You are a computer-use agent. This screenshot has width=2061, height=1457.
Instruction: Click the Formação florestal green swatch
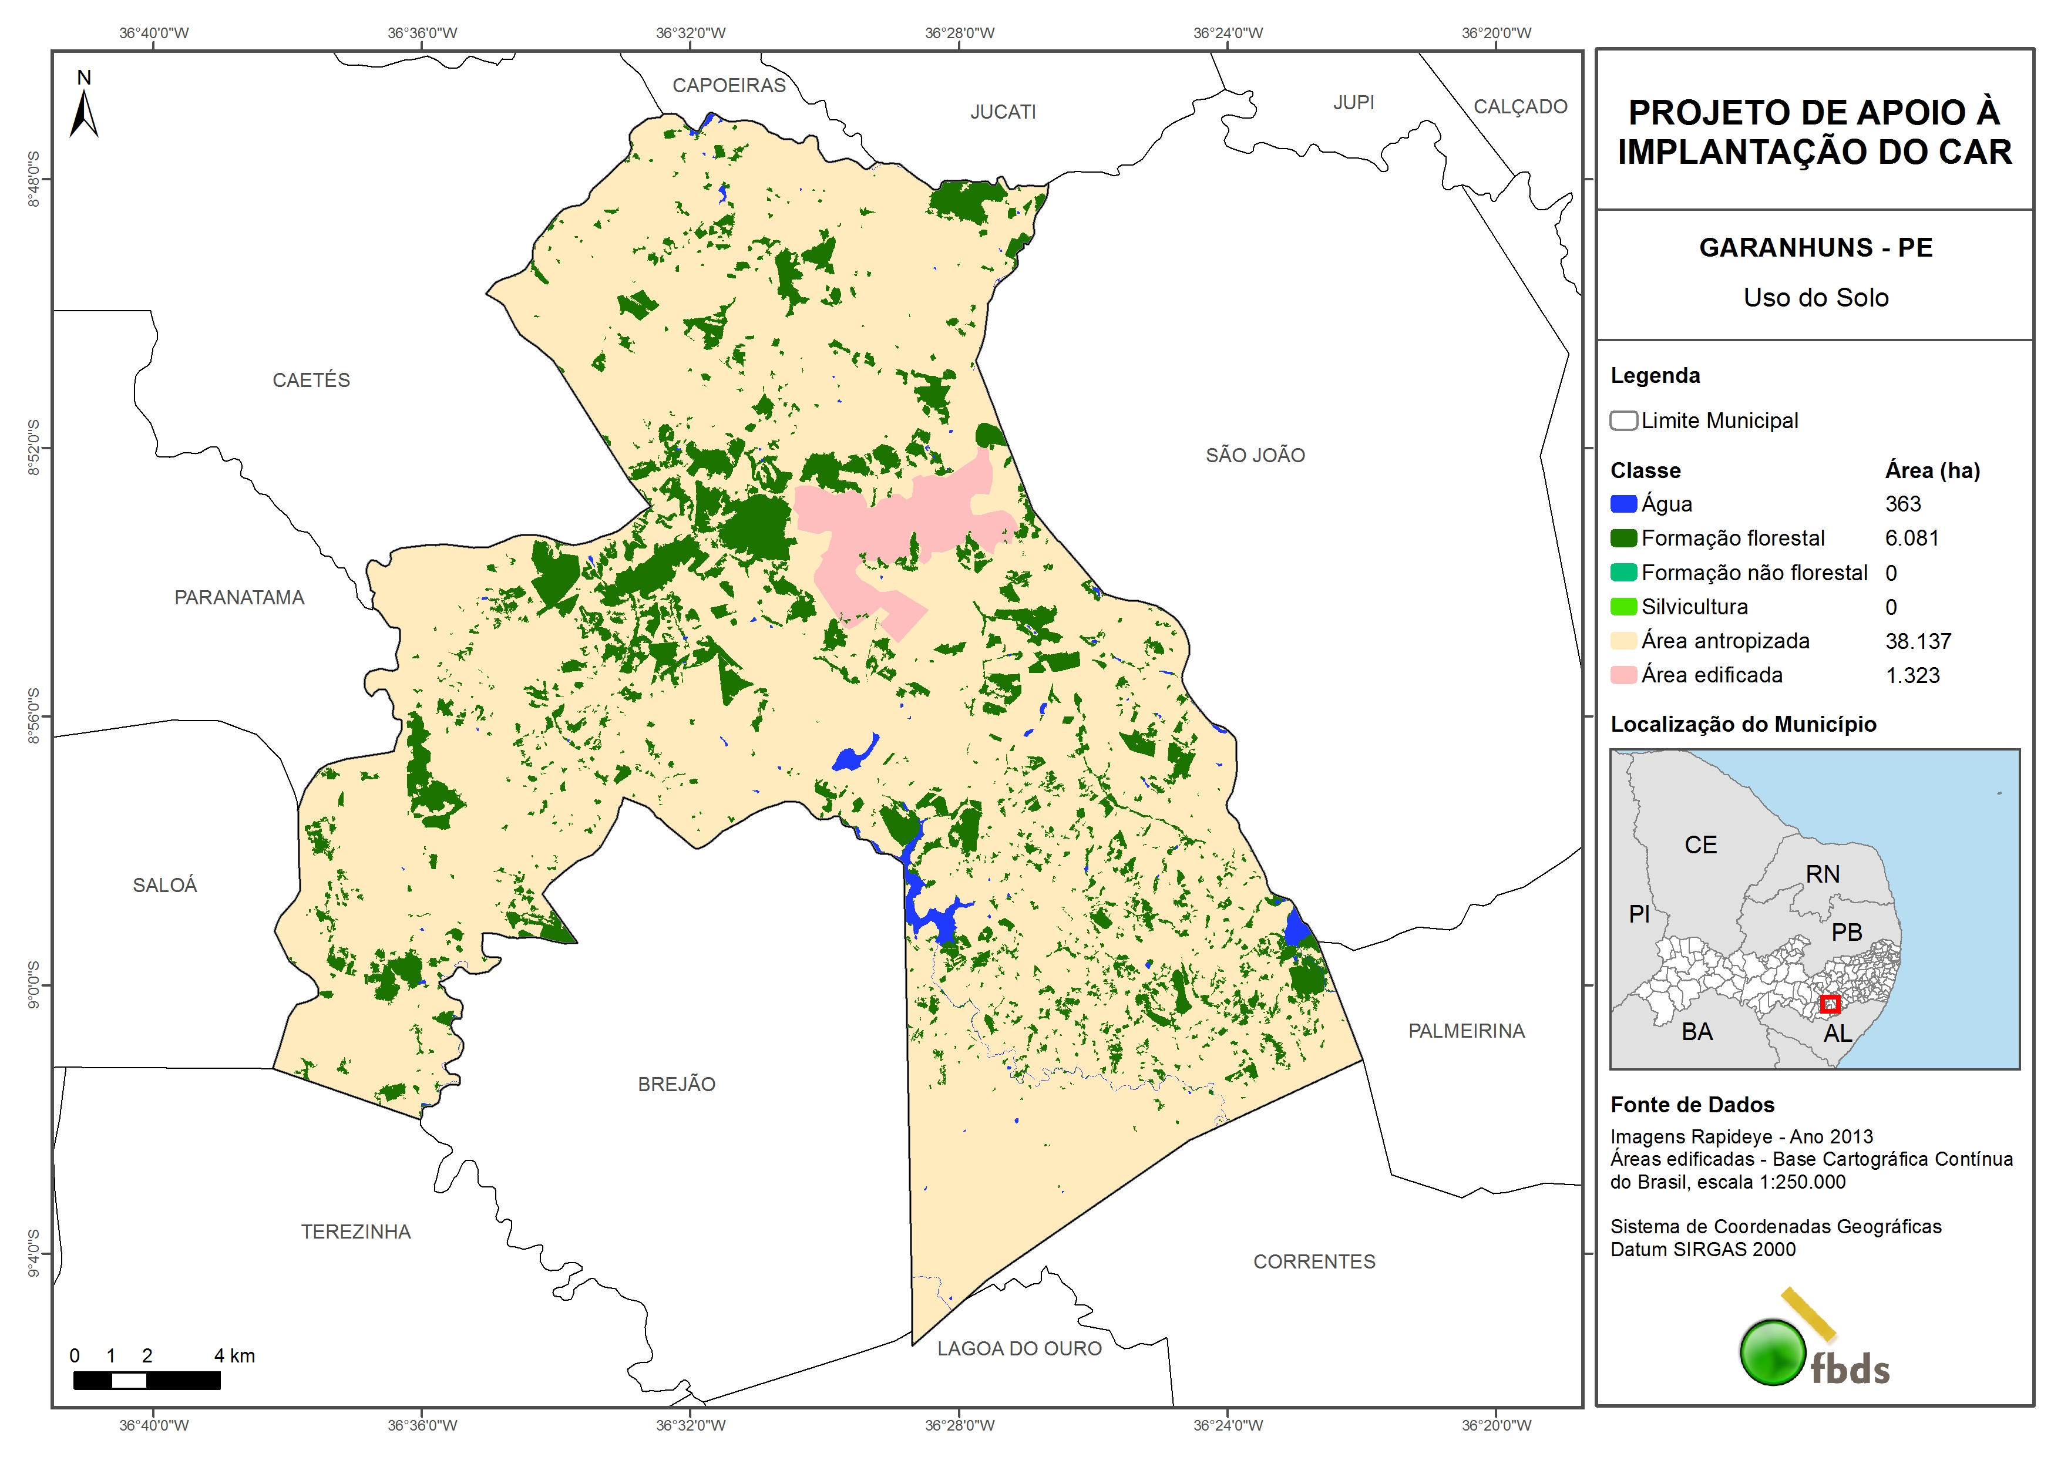(x=1623, y=539)
